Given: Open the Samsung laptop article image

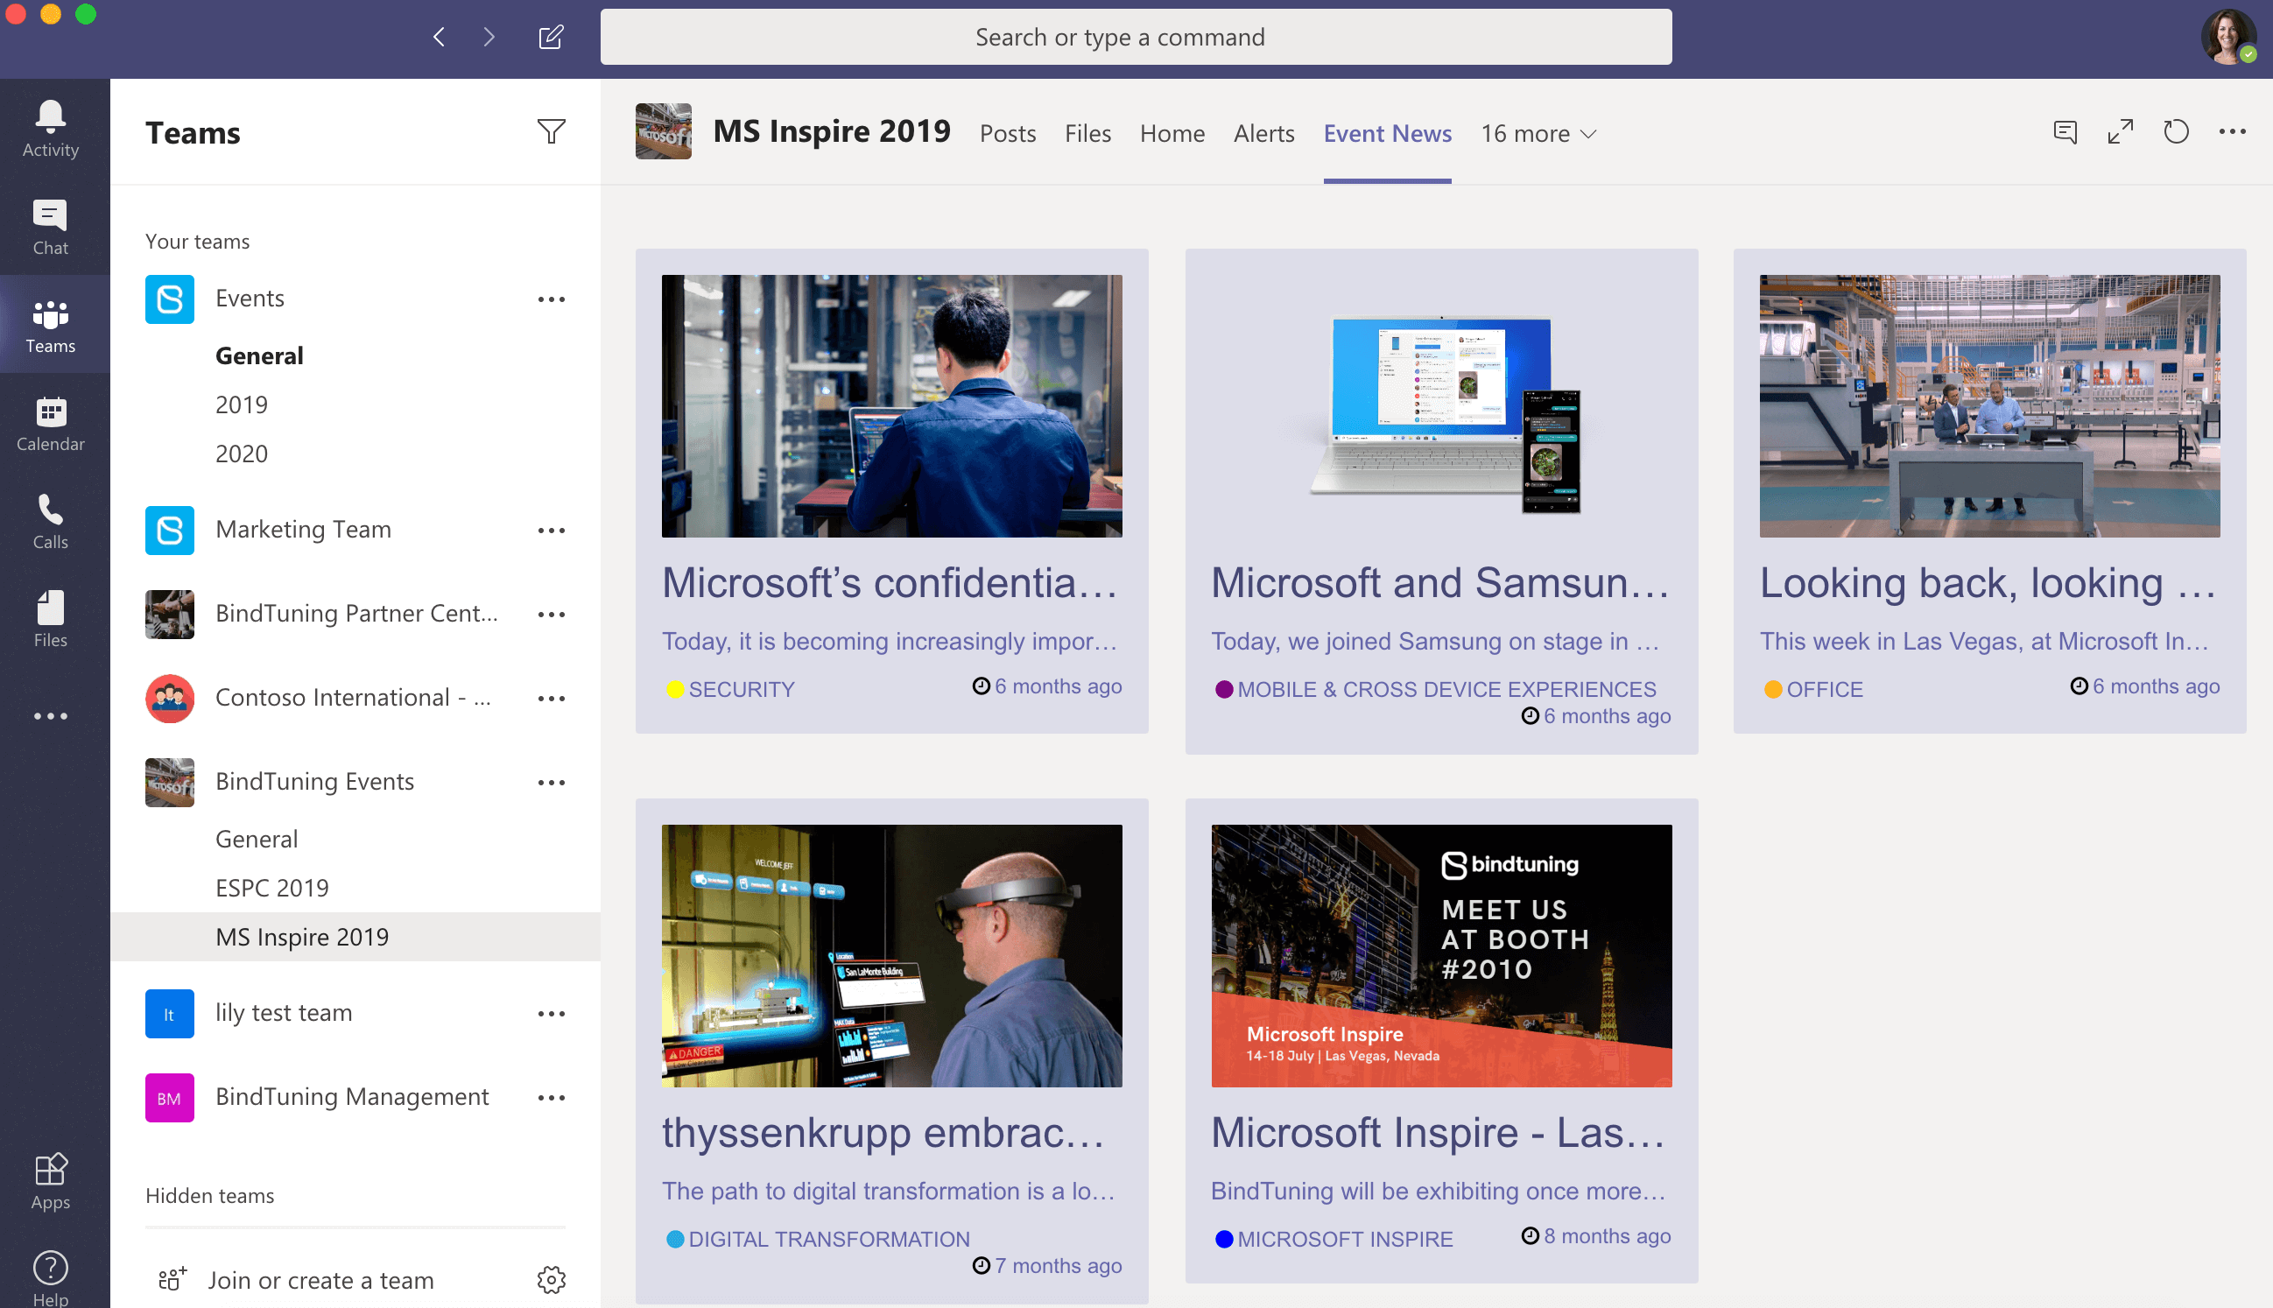Looking at the screenshot, I should coord(1441,406).
